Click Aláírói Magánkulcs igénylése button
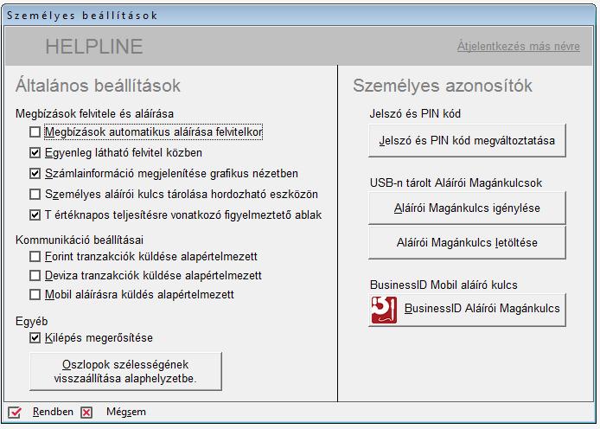Image resolution: width=600 pixels, height=429 pixels. tap(467, 208)
